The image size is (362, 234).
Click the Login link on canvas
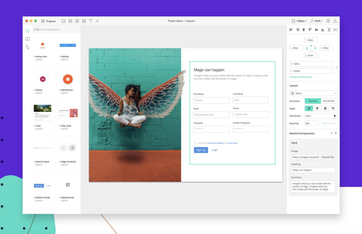tap(215, 150)
